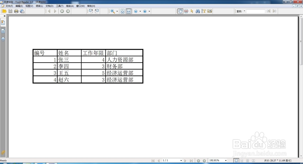This screenshot has width=303, height=164.
Task: Click the vertical scrollbar thumb
Action: coord(301,41)
